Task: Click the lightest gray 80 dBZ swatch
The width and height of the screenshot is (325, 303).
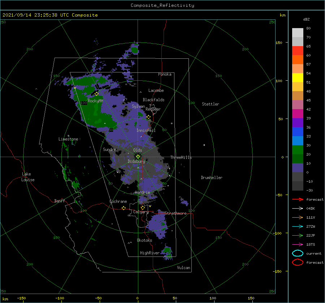Action: point(298,32)
